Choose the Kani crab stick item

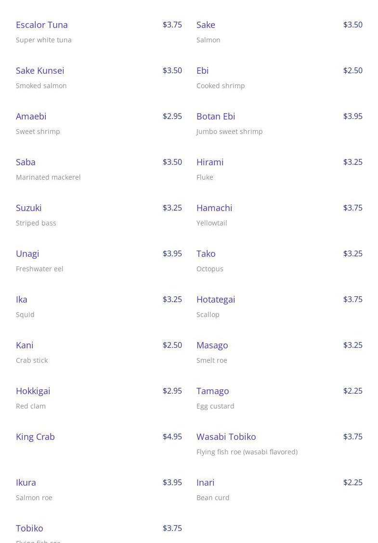pos(25,345)
